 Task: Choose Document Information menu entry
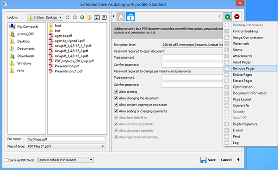coord(250,93)
